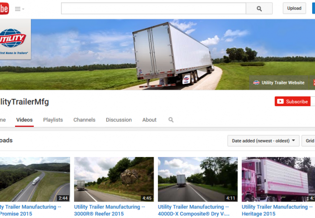The width and height of the screenshot is (315, 218).
Task: Open the guide hamburger menu
Action: point(19,9)
